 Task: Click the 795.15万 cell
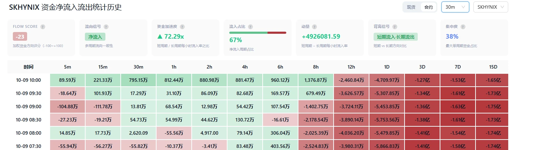click(138, 80)
